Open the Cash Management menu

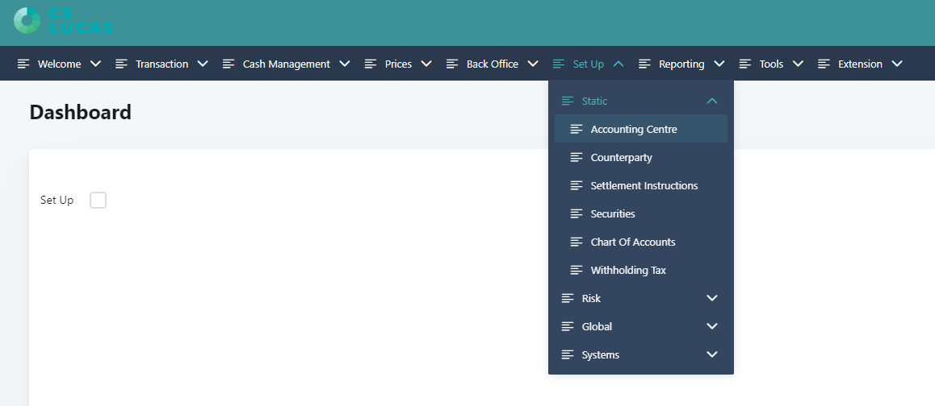[286, 64]
